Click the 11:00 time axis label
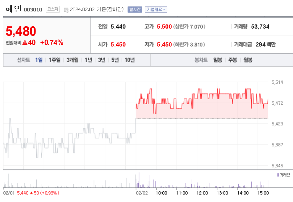Viewport: 293px width, 202px height. tap(182, 193)
